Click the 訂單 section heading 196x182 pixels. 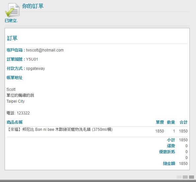pos(12,38)
